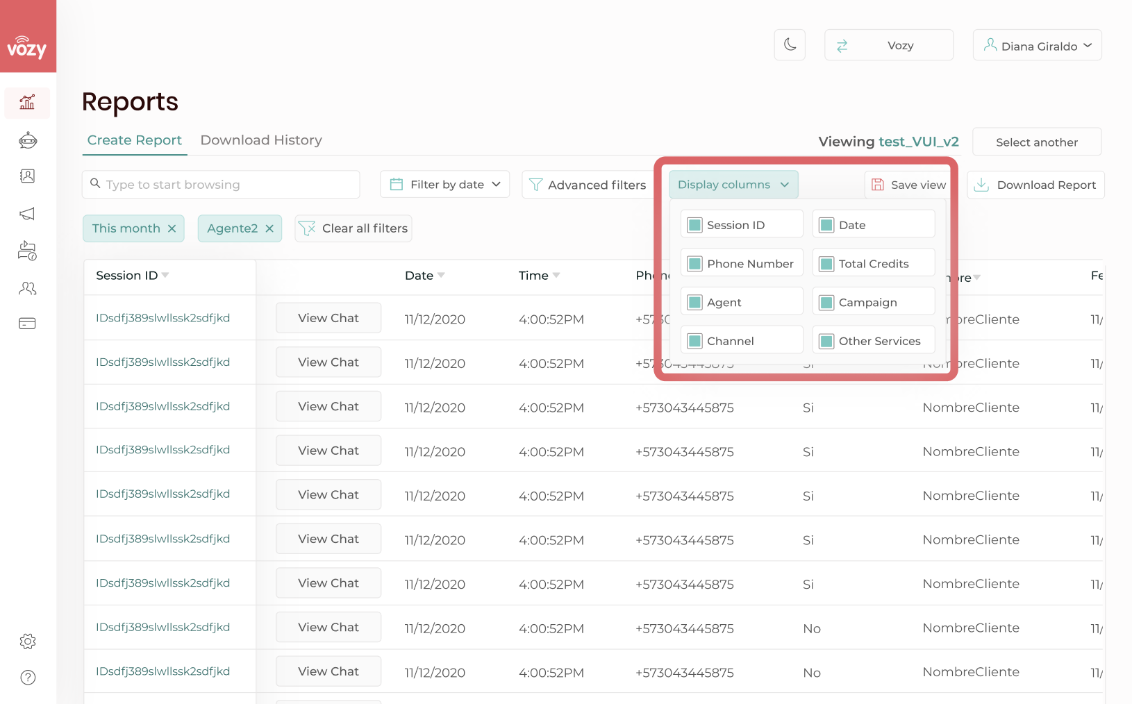Open the contacts book icon in sidebar
This screenshot has width=1132, height=704.
tap(27, 176)
